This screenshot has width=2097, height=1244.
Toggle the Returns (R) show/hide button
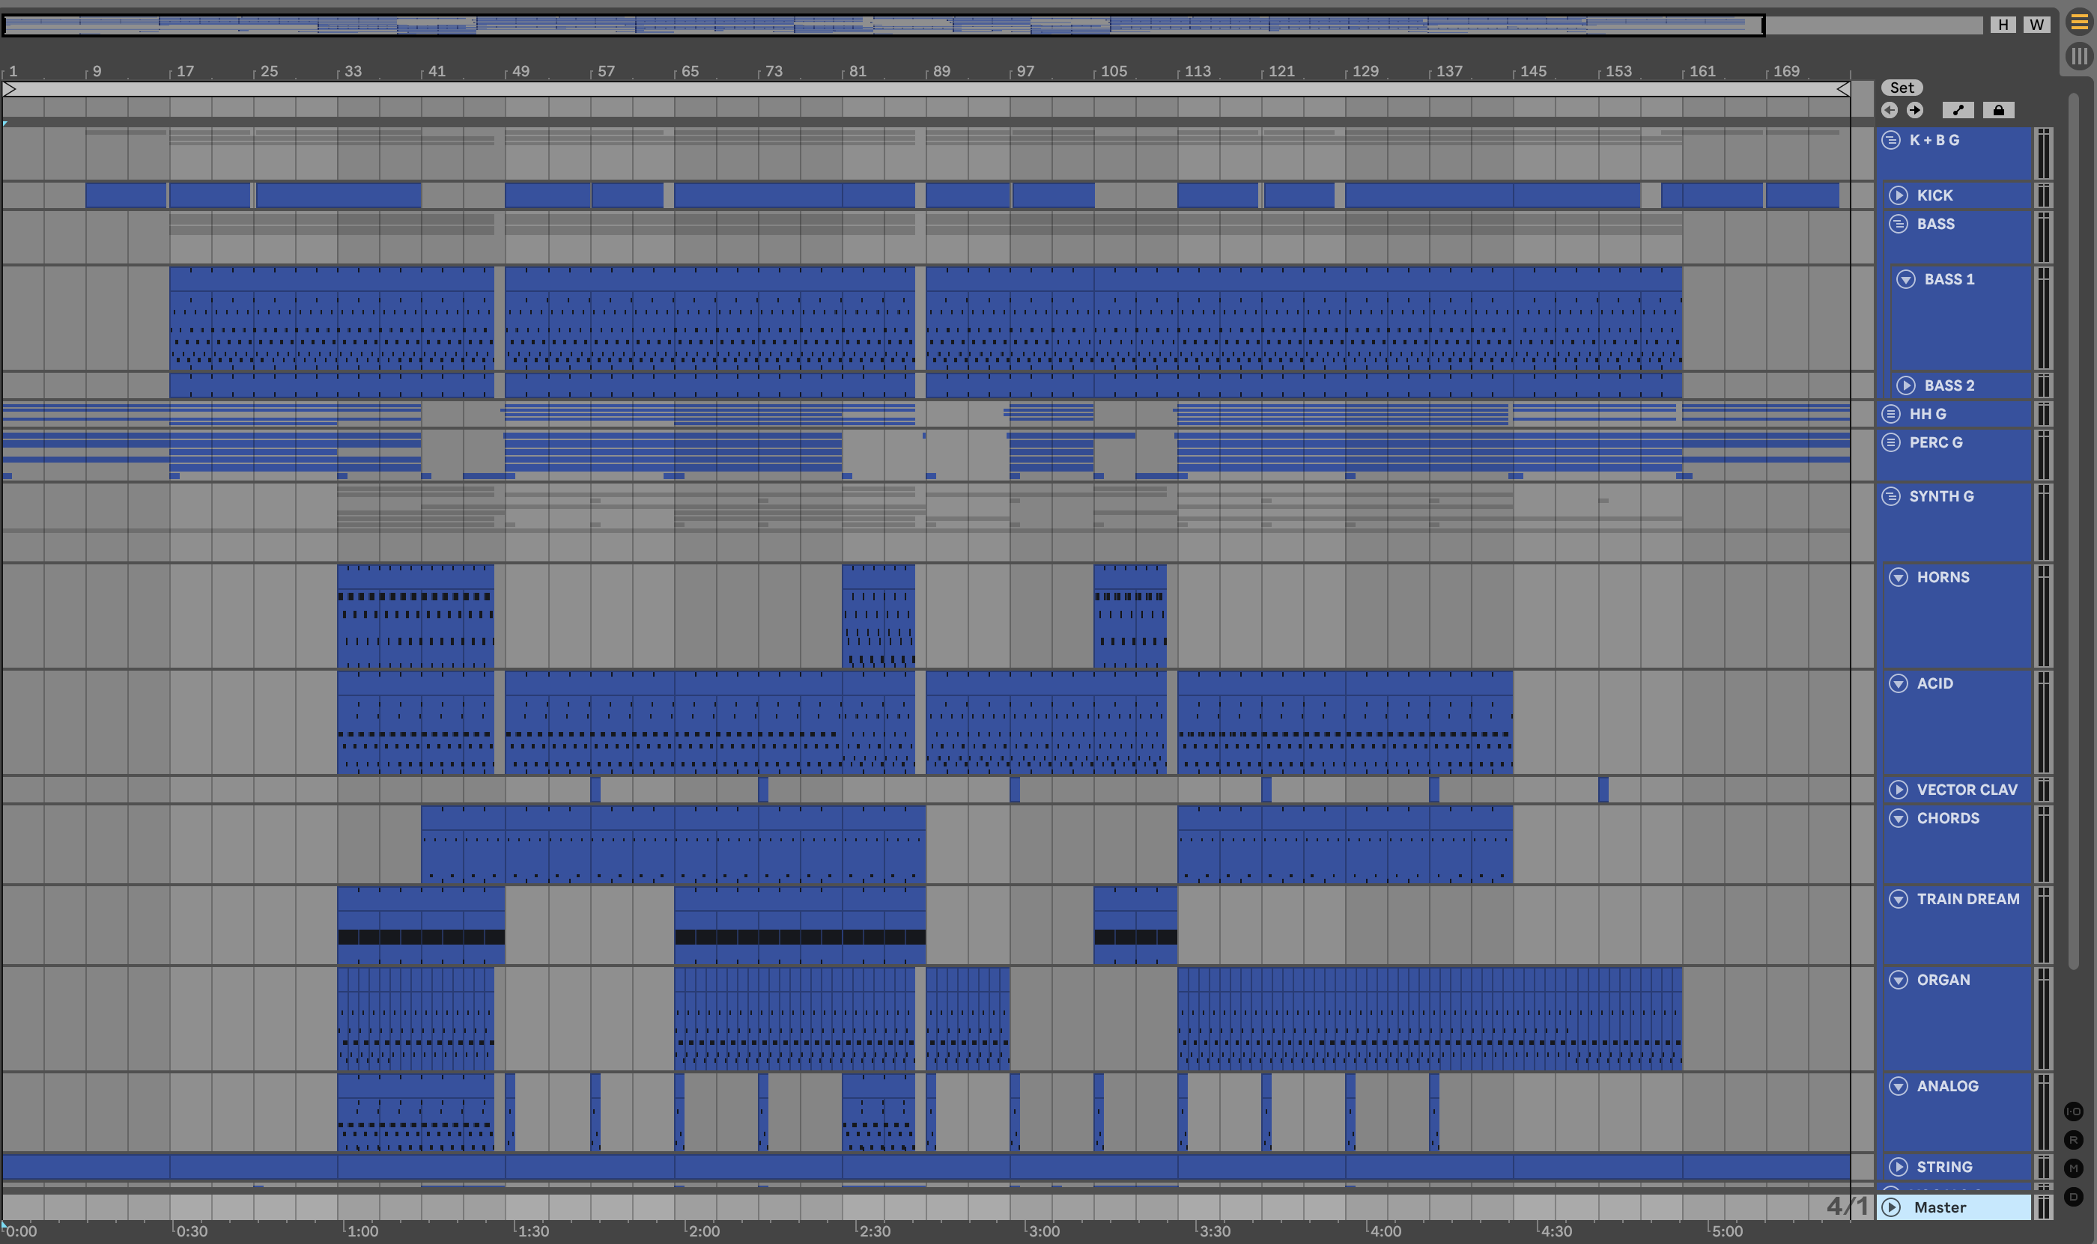2074,1140
